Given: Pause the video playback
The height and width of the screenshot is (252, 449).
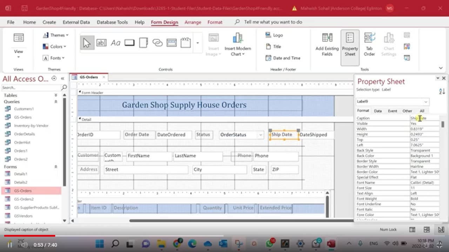Looking at the screenshot, I should click(9, 245).
